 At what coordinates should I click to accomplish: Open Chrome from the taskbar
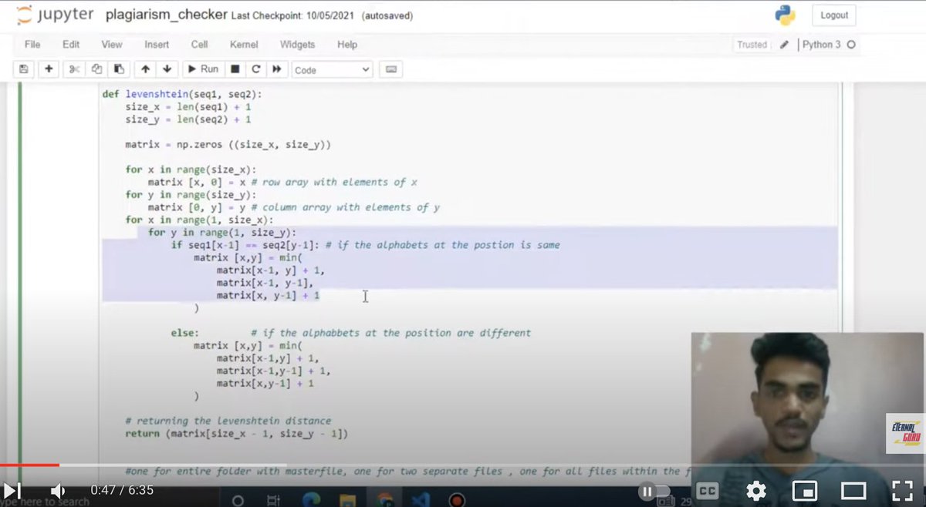tap(384, 500)
